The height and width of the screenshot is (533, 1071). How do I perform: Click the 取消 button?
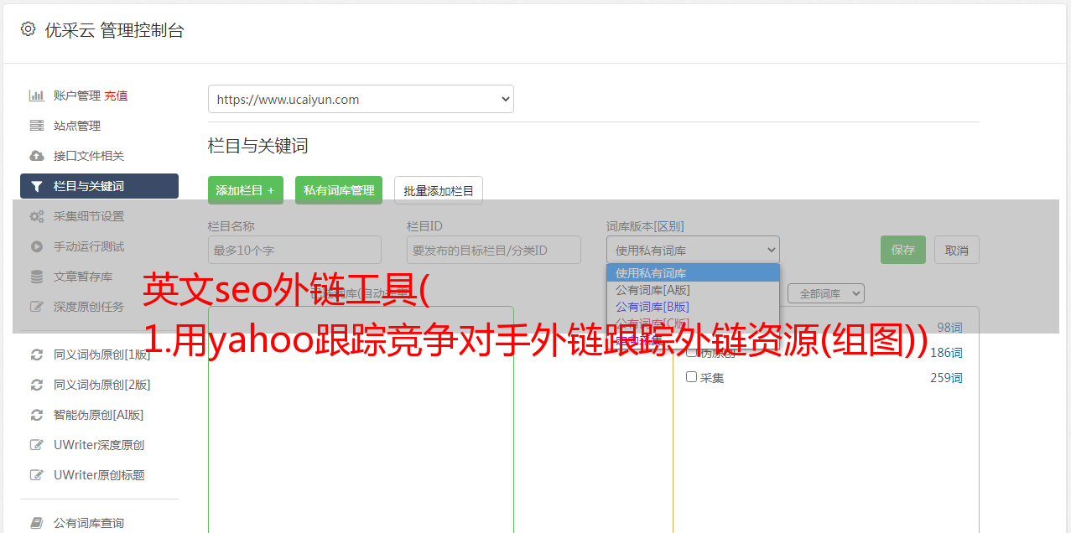[x=957, y=250]
